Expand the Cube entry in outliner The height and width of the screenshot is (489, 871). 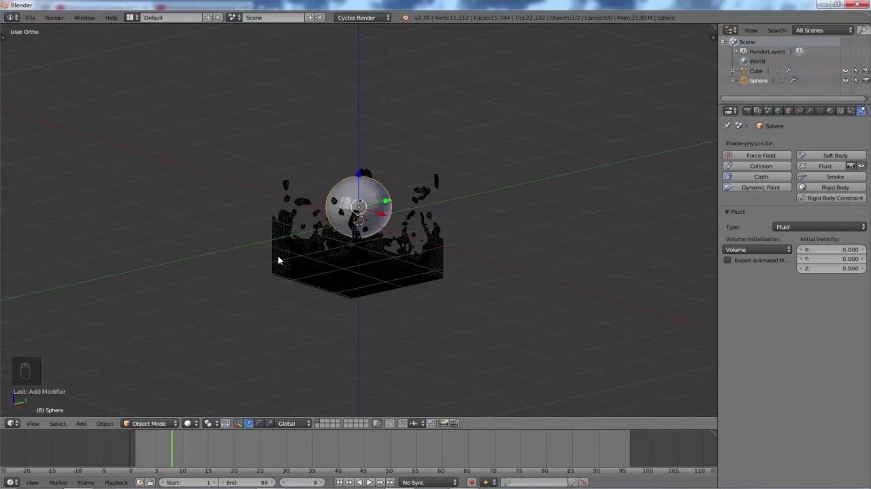pyautogui.click(x=733, y=71)
